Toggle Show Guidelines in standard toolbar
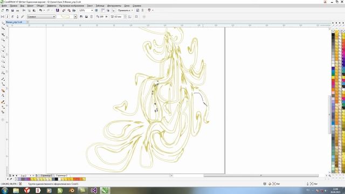Image resolution: width=345 pixels, height=194 pixels. [x=113, y=10]
